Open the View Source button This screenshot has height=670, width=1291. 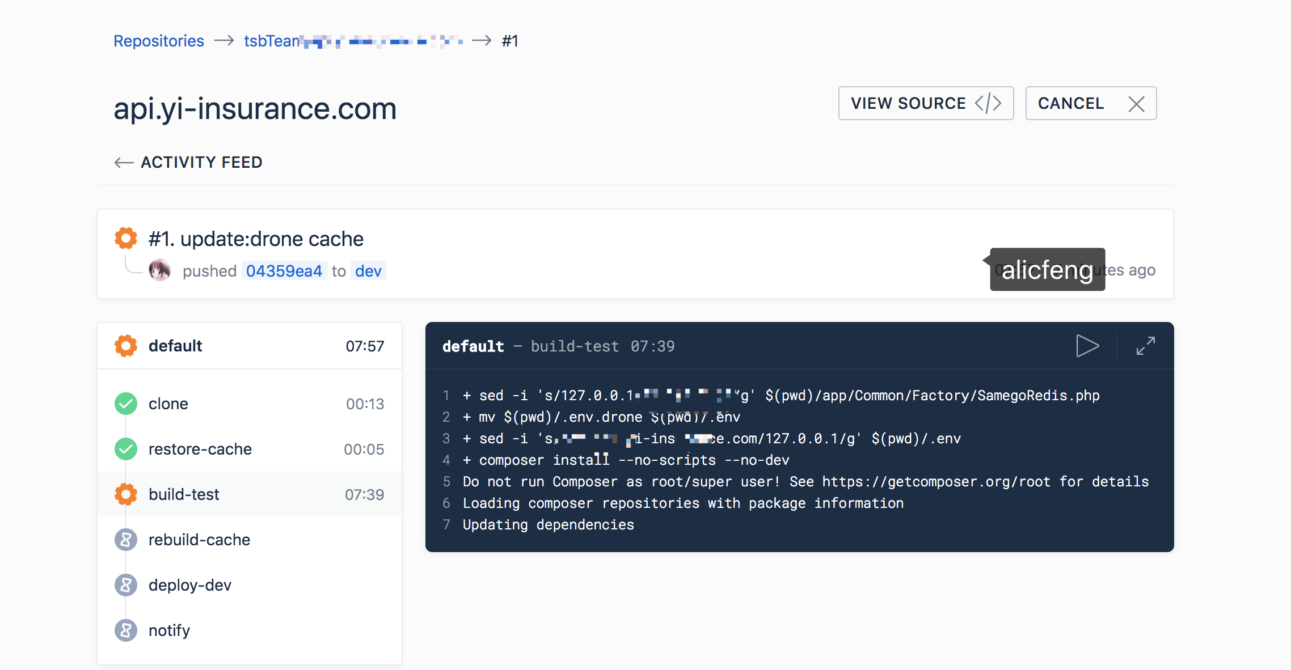point(926,103)
